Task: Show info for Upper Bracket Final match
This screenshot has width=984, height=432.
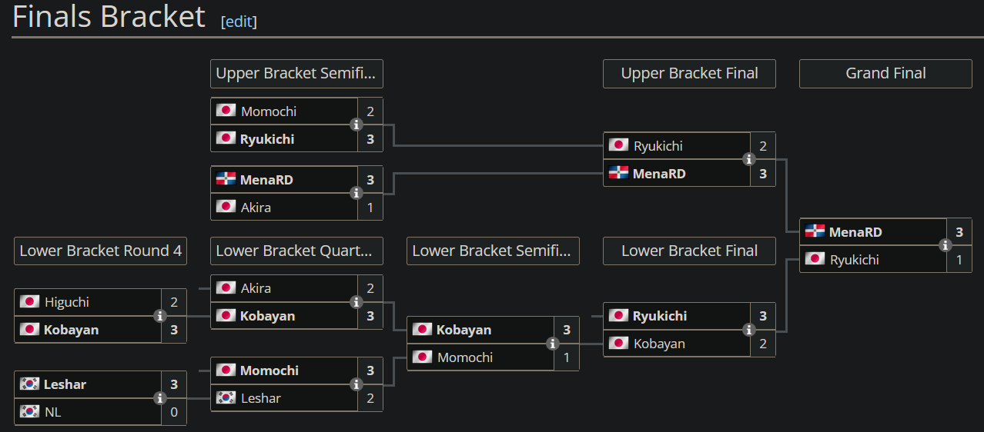Action: click(749, 159)
